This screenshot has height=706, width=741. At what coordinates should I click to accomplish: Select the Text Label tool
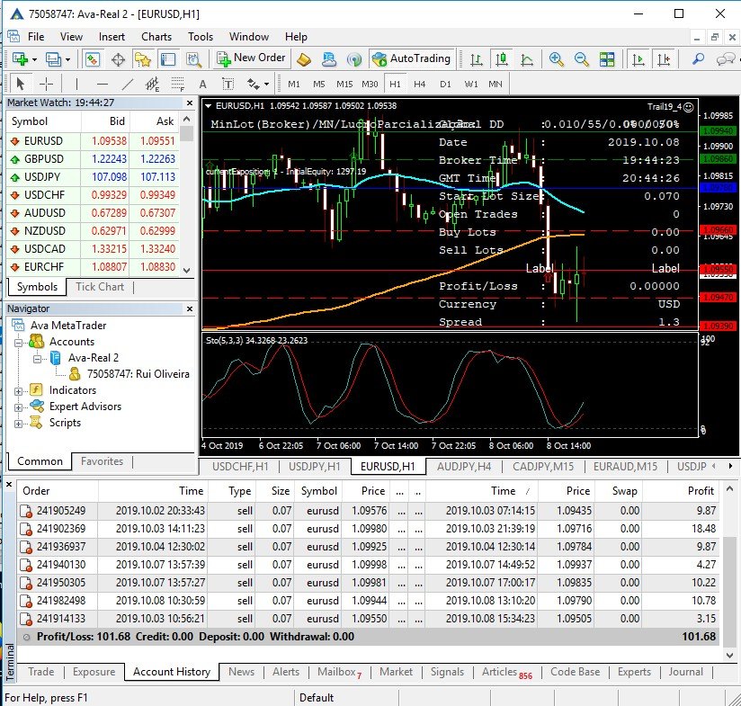tap(228, 85)
